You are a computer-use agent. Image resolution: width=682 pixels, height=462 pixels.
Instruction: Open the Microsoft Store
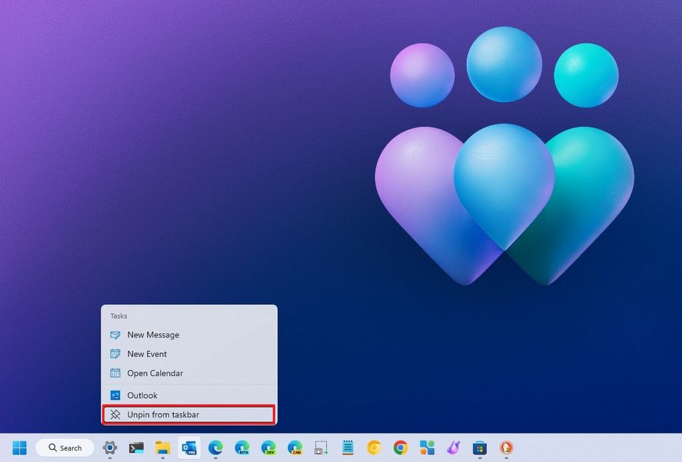tap(480, 448)
